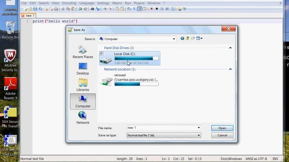
Task: Click the Print toolbar icon
Action: 56,9
